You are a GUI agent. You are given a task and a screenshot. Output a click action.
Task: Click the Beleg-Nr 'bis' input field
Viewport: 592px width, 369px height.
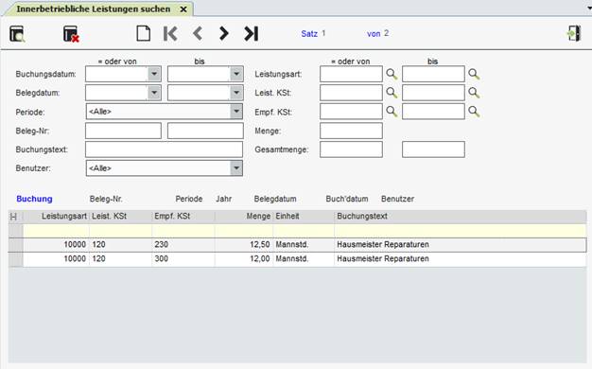[x=205, y=131]
